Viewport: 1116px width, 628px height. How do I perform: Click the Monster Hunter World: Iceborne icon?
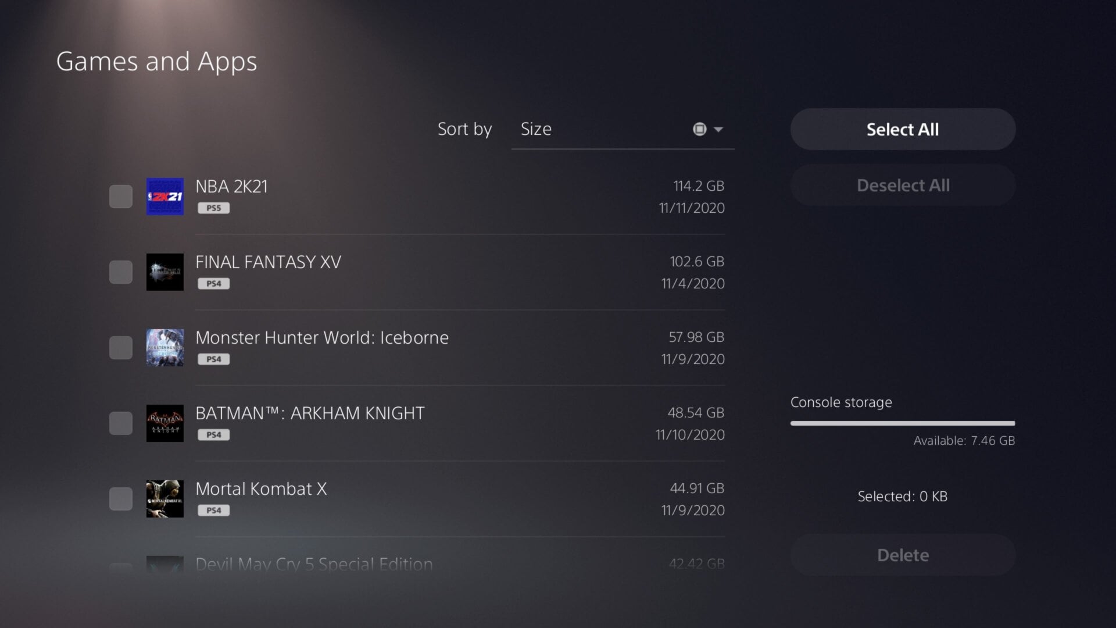(164, 348)
